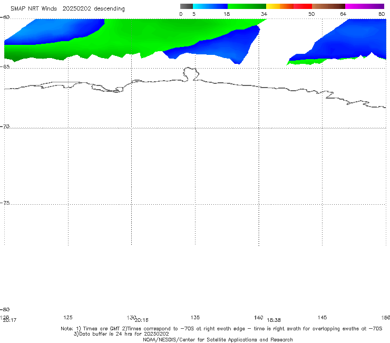Click the color bar label '18'
The width and height of the screenshot is (390, 343).
(x=227, y=14)
